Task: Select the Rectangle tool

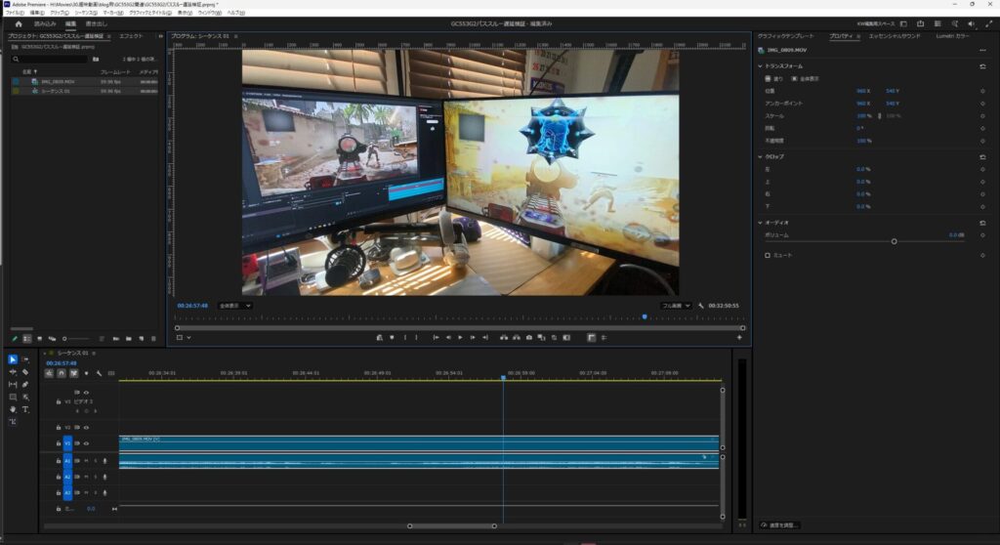Action: pyautogui.click(x=13, y=397)
